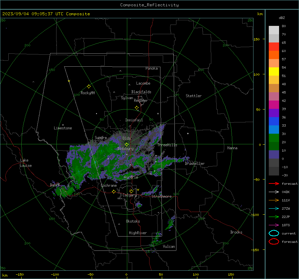The image size is (299, 279).
Task: Click the Cochrane town label
Action: coord(109,185)
